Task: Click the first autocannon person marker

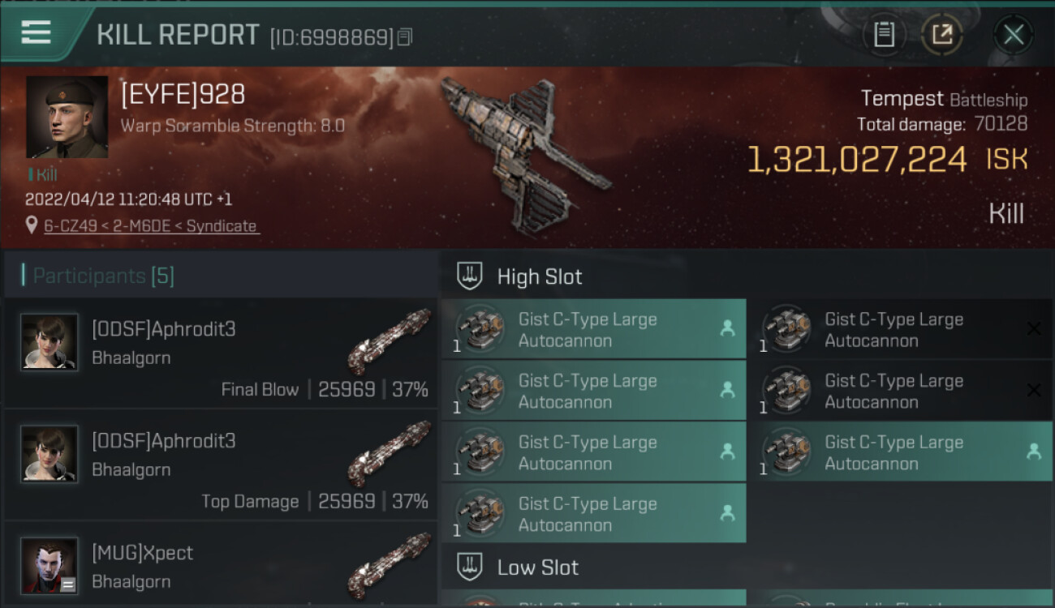Action: point(727,328)
